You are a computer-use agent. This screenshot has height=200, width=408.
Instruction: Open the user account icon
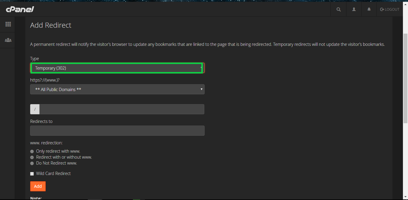354,9
